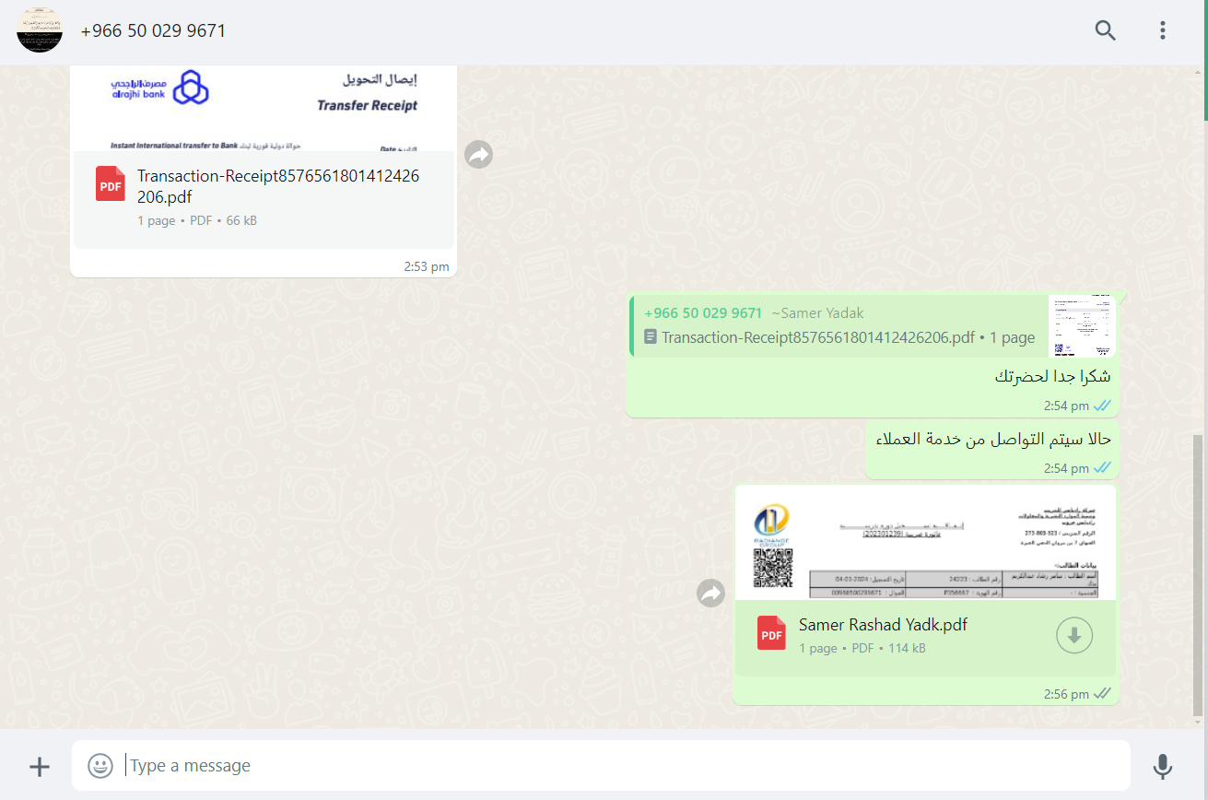Forward the Samer Rashad Yadk PDF

(x=711, y=593)
